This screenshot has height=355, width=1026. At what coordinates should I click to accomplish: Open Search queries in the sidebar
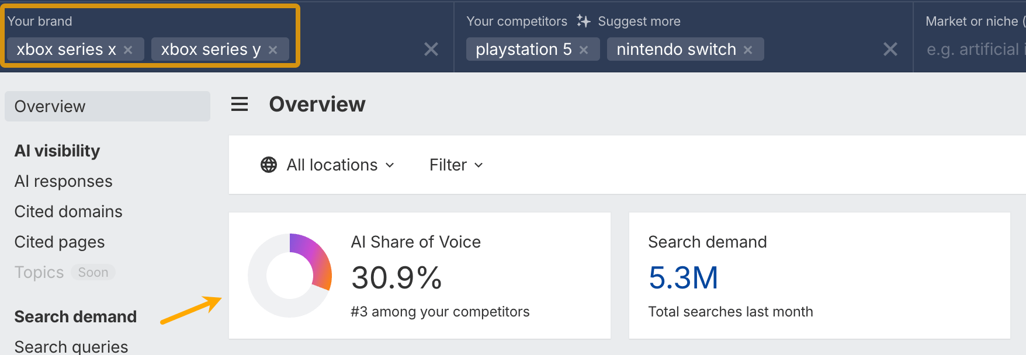pyautogui.click(x=71, y=346)
